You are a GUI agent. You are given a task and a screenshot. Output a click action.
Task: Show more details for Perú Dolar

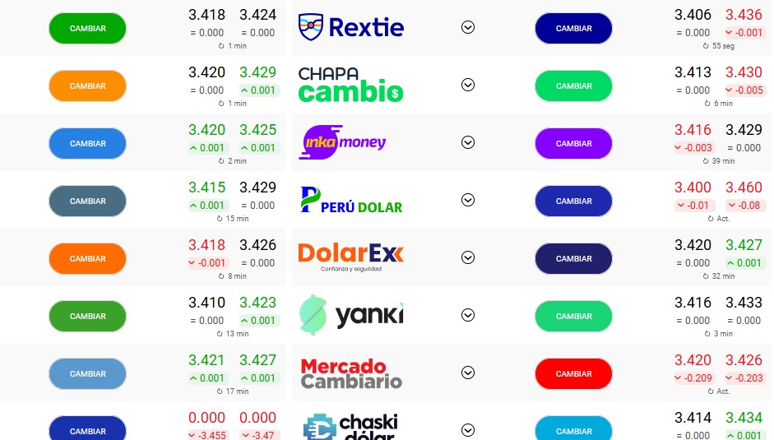(468, 200)
